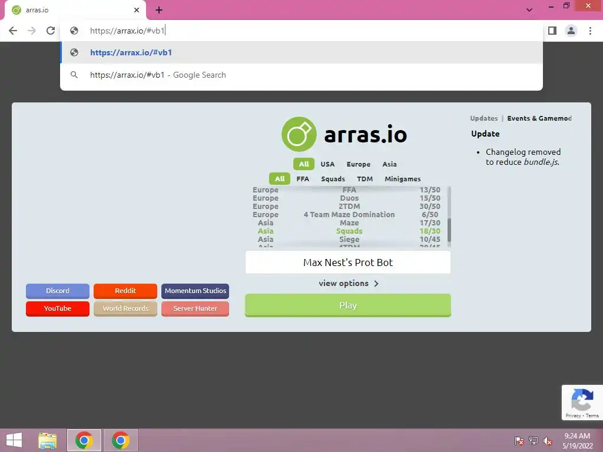Toggle the browser side panel icon
Viewport: 603px width, 452px height.
pyautogui.click(x=552, y=31)
